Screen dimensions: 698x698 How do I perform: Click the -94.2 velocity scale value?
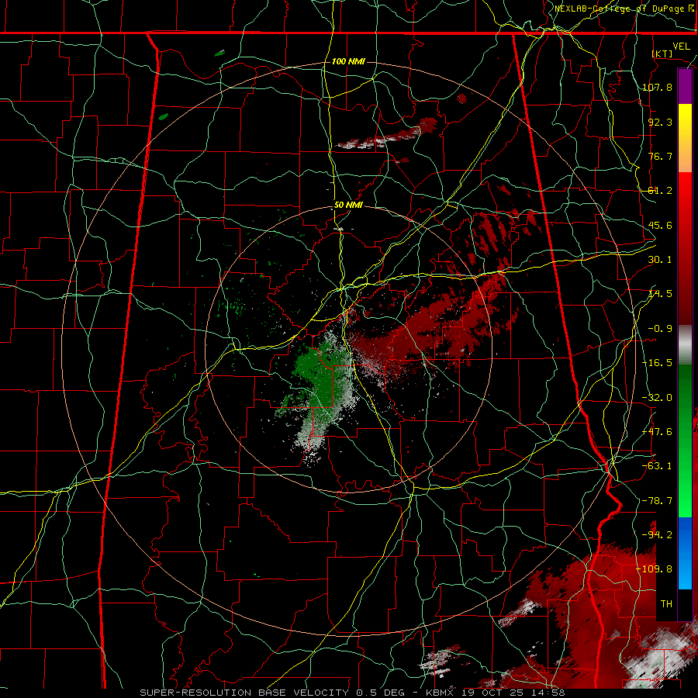pos(657,535)
